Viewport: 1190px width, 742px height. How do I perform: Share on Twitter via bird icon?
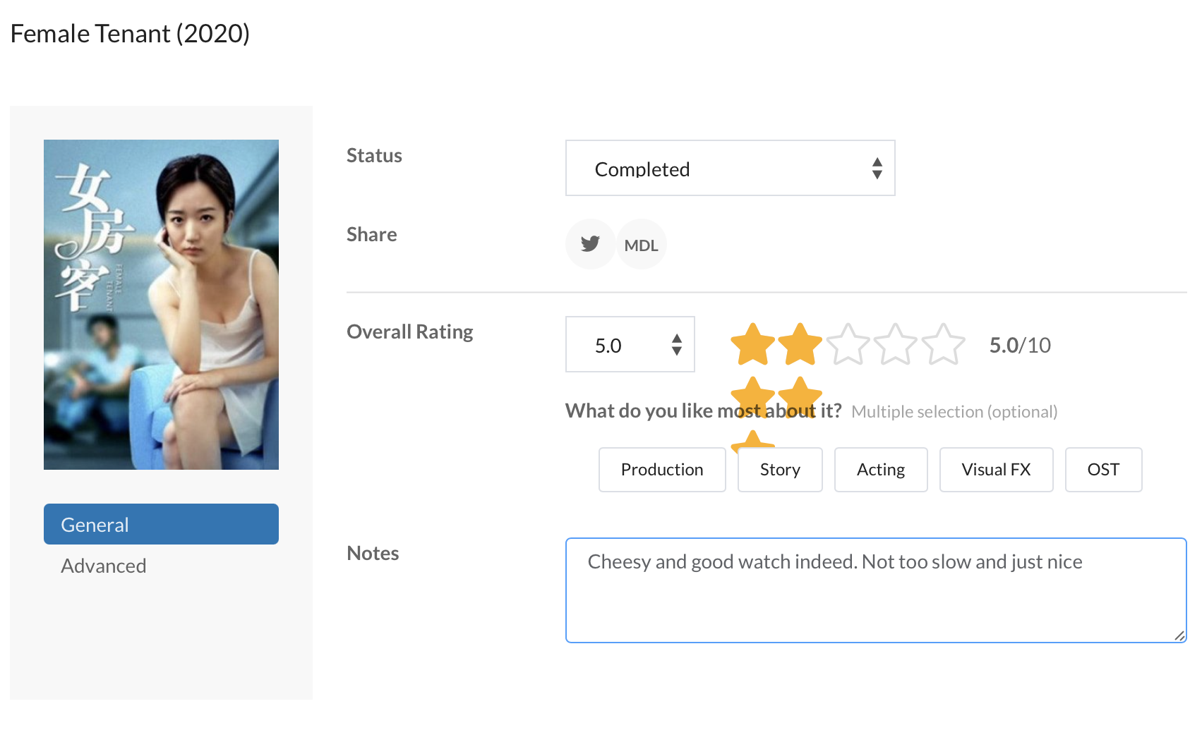click(590, 244)
